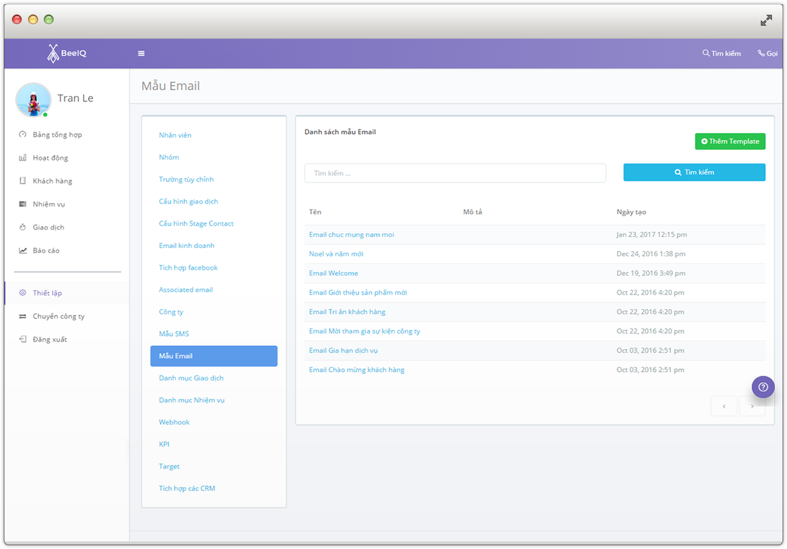This screenshot has height=549, width=787.
Task: Click Đăng xuất to log out
Action: pos(49,340)
